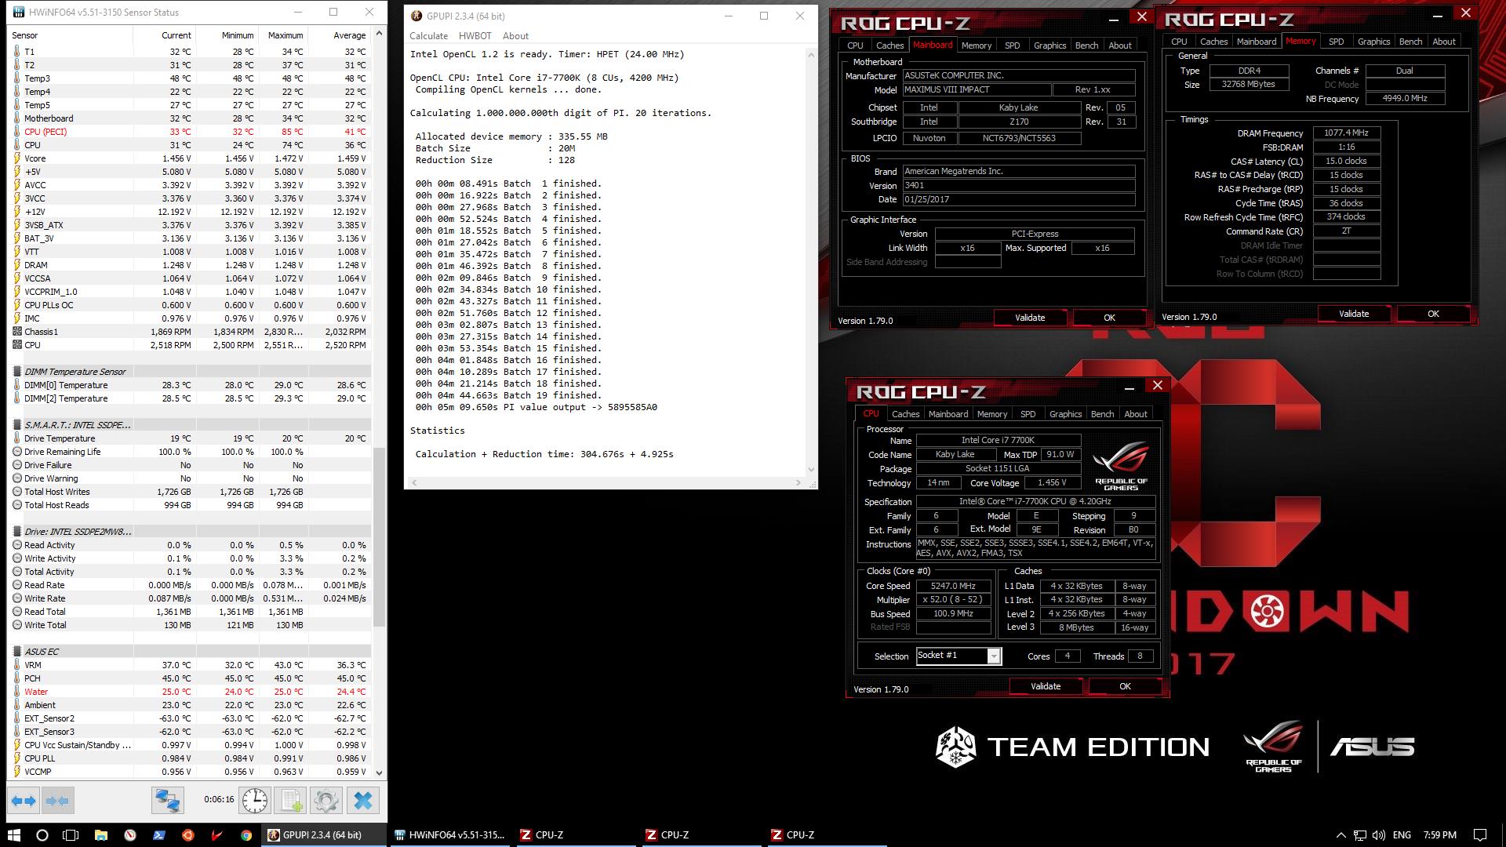Screen dimensions: 1506x847
Task: Open Google Chrome from taskbar
Action: tap(246, 835)
